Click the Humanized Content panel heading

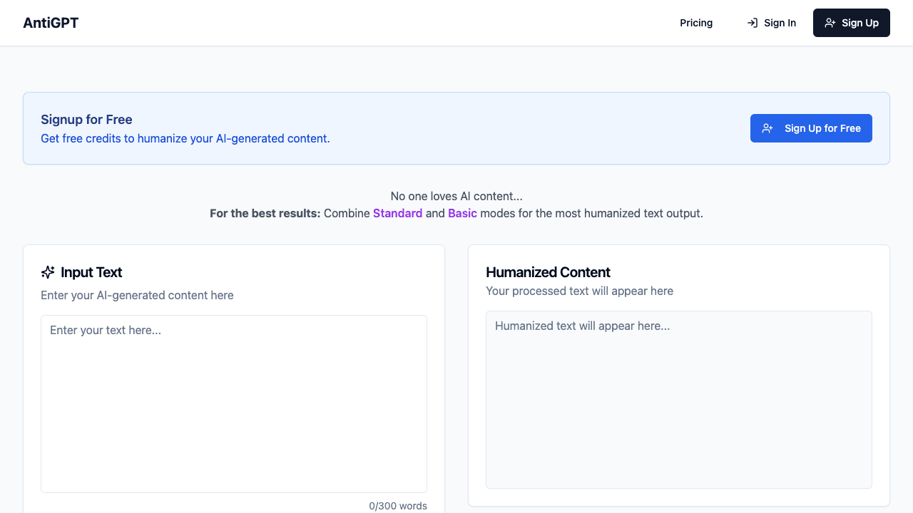[548, 272]
